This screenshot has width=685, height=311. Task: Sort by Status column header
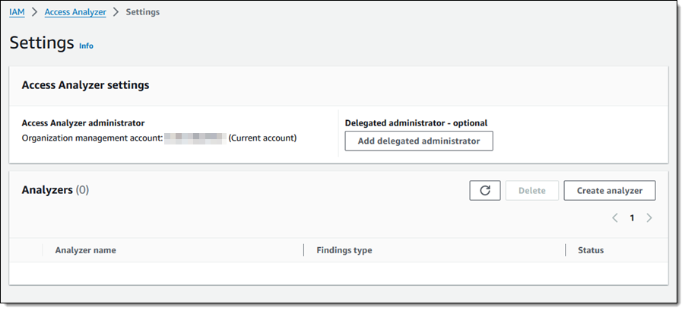tap(591, 250)
